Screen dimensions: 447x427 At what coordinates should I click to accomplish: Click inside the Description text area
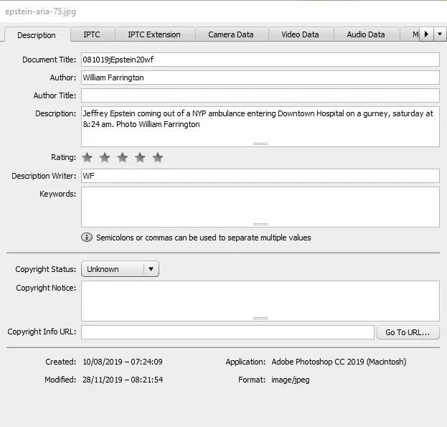pos(260,126)
